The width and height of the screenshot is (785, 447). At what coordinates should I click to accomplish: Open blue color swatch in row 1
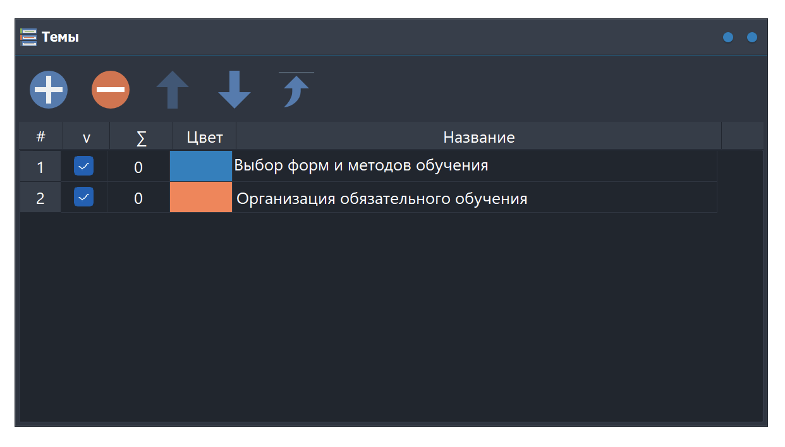coord(201,166)
